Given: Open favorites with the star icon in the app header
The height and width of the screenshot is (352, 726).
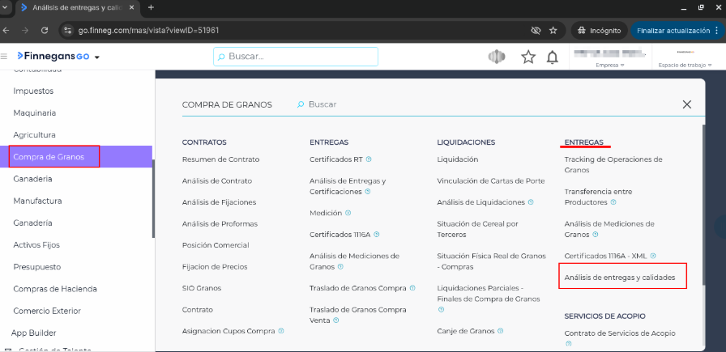Looking at the screenshot, I should [528, 57].
